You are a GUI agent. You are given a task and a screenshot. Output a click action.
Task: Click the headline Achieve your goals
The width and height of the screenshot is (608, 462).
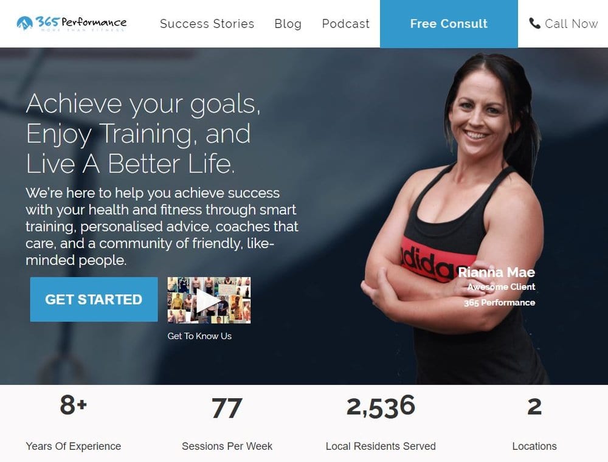pyautogui.click(x=143, y=103)
